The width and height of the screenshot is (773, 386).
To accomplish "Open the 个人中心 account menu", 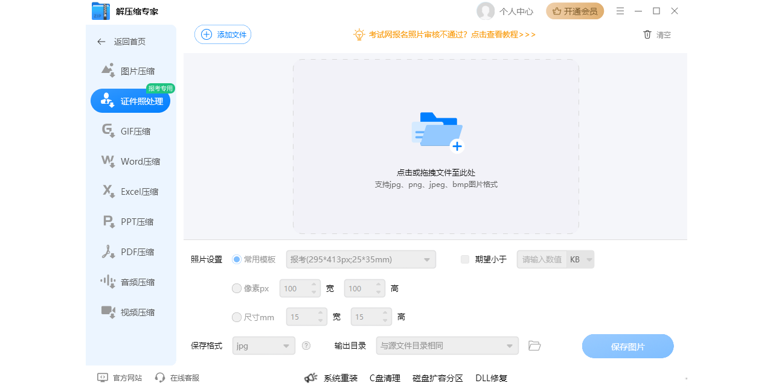I will 505,11.
